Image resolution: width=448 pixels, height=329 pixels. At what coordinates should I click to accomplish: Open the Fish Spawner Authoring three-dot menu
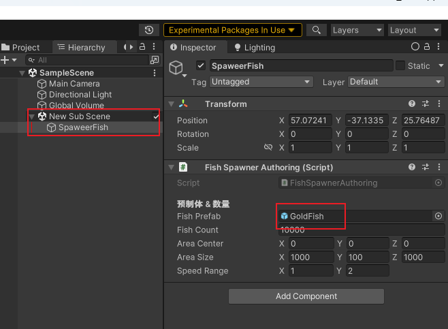tap(439, 167)
